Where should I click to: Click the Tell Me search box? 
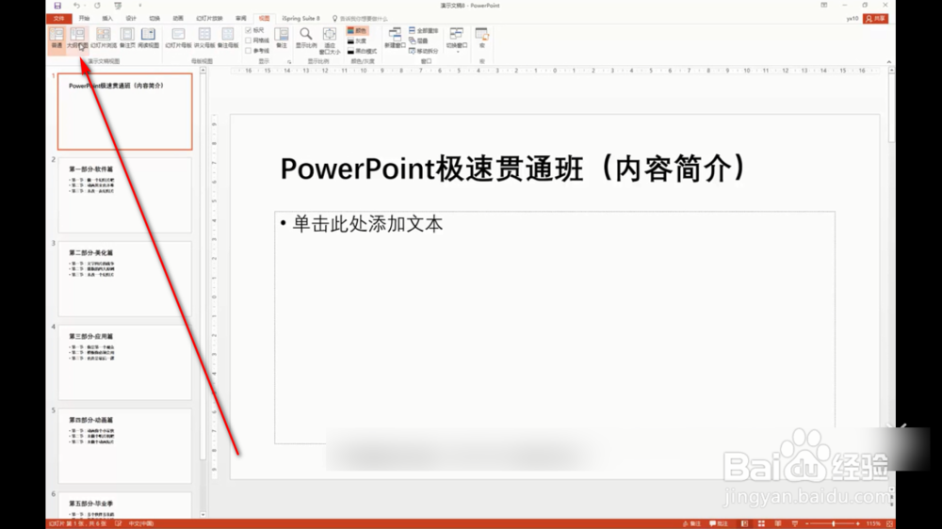361,19
